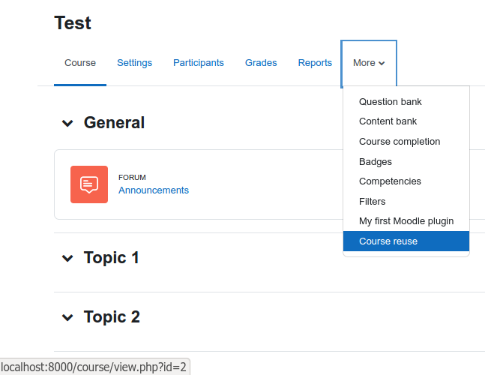Open the Settings tab

(134, 63)
